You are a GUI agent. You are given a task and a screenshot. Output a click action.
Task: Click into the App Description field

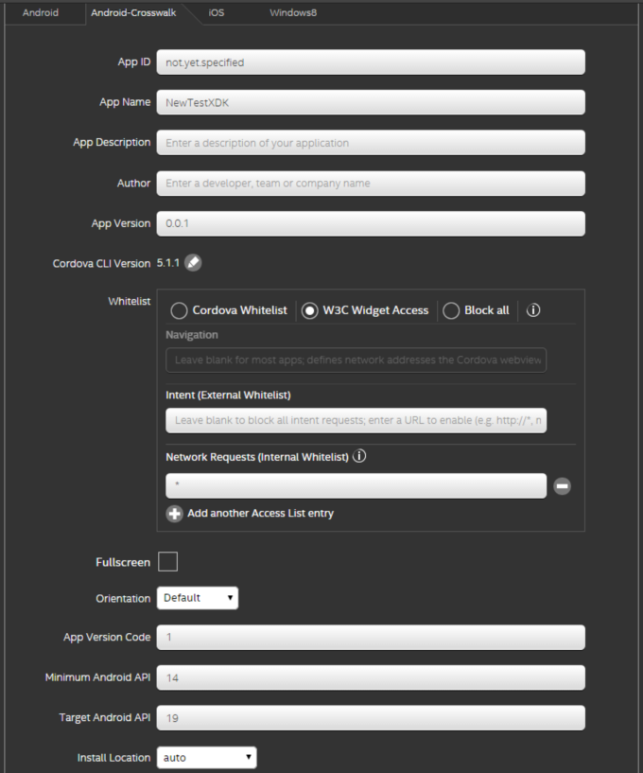click(x=371, y=143)
